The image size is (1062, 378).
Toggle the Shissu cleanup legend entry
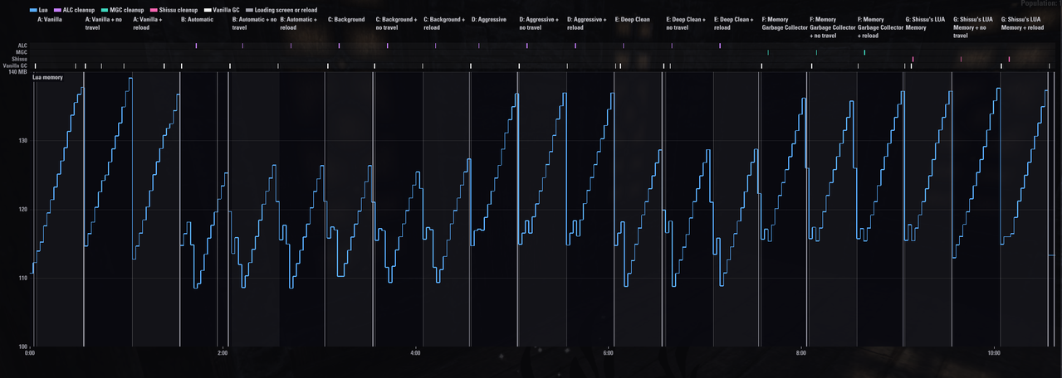[x=174, y=10]
